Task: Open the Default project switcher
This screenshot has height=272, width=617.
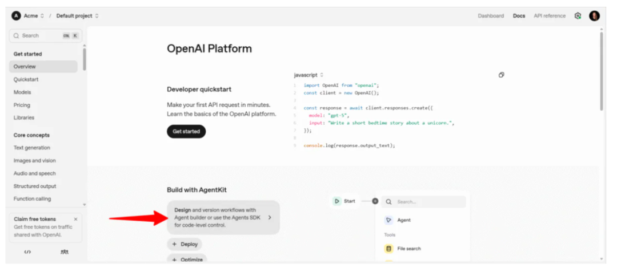Action: pos(78,16)
